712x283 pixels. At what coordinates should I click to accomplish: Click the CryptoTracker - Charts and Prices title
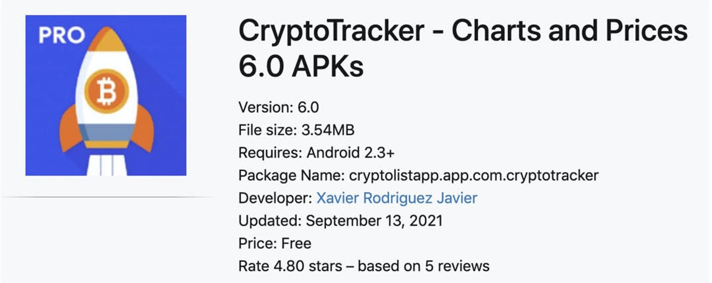coord(463,31)
